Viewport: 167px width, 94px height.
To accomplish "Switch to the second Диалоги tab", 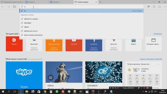I will (61, 2).
